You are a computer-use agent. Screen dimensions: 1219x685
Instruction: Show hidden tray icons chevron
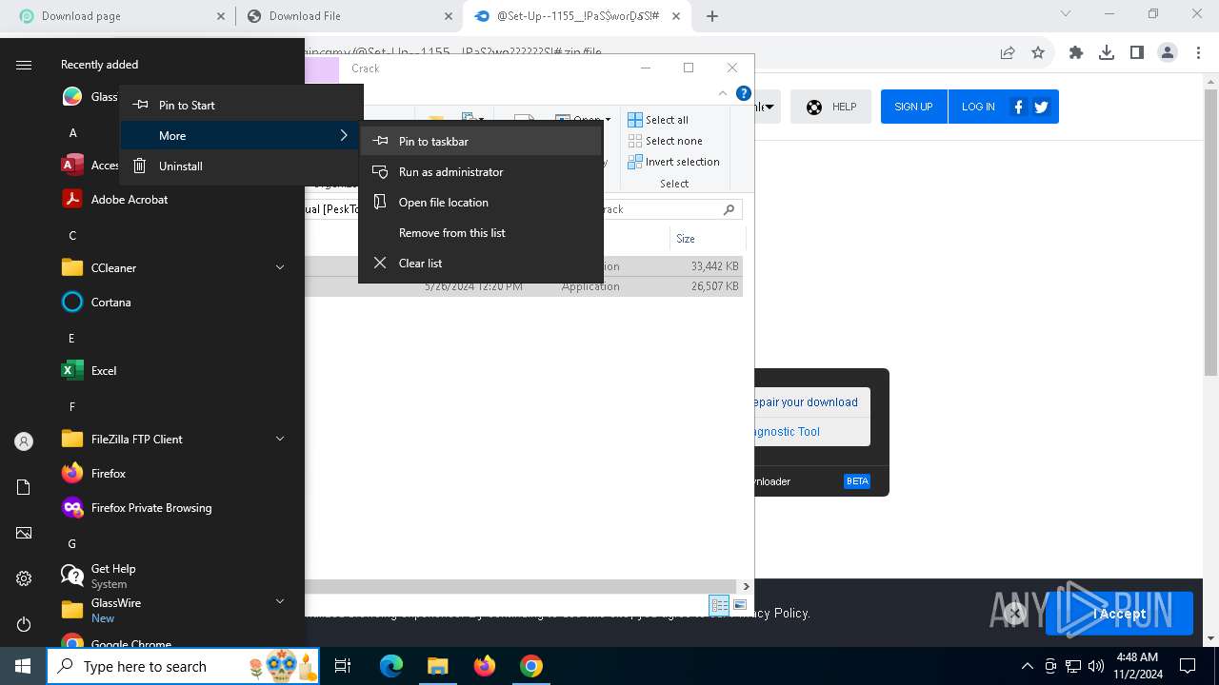1028,666
